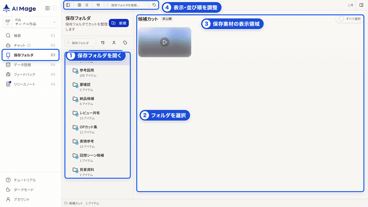Select the OPカット集 folder

click(x=97, y=129)
